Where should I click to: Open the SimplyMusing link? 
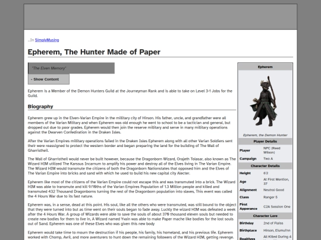coord(47,40)
